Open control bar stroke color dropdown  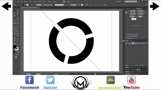pos(29,5)
